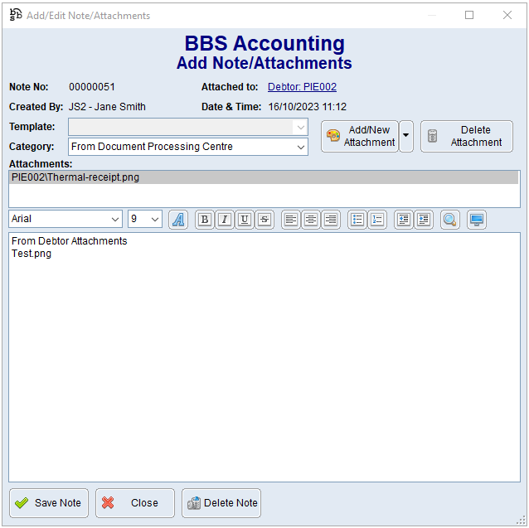Insert a bulleted list
Image resolution: width=529 pixels, height=528 pixels.
pyautogui.click(x=357, y=220)
